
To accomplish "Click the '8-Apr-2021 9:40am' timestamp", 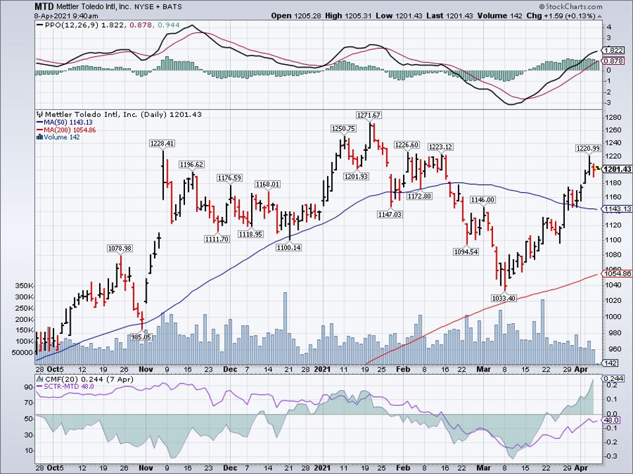I will click(x=66, y=16).
